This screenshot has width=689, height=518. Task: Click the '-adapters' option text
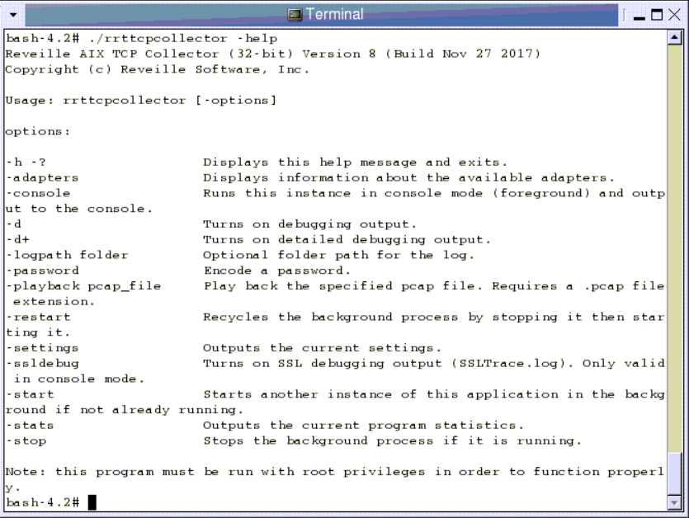pos(42,178)
